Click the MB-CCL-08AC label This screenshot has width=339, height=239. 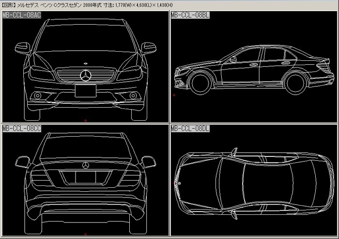click(22, 15)
